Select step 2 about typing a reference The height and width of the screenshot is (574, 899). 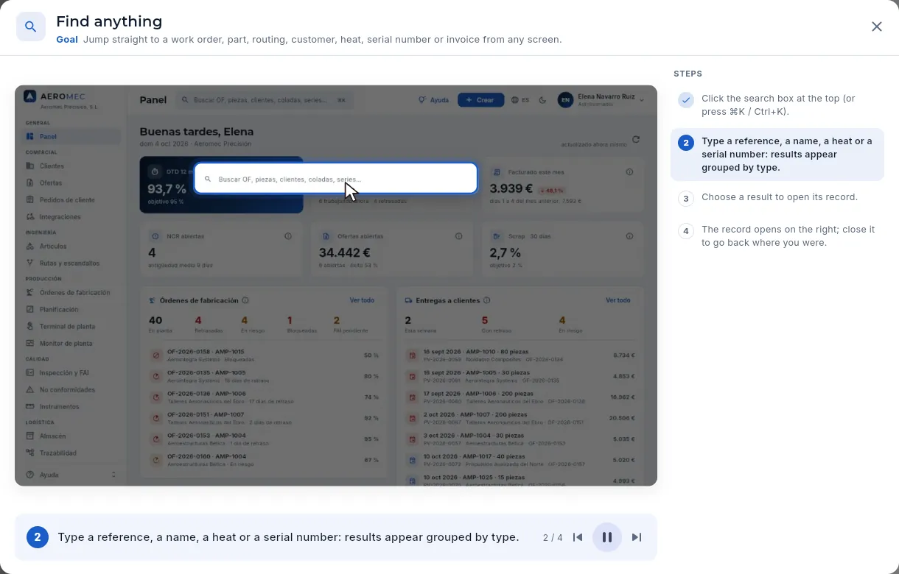click(777, 155)
